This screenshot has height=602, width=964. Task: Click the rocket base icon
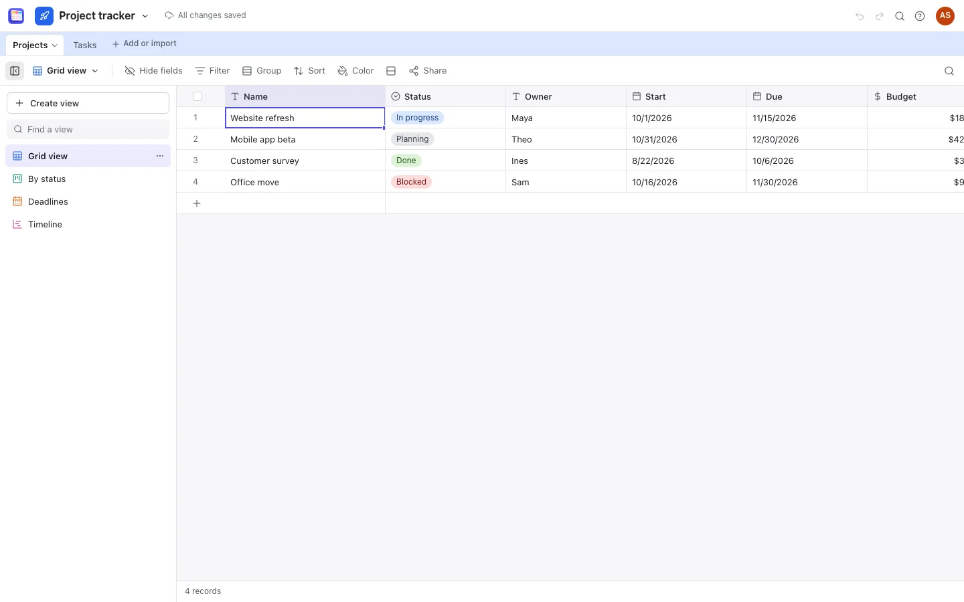44,15
